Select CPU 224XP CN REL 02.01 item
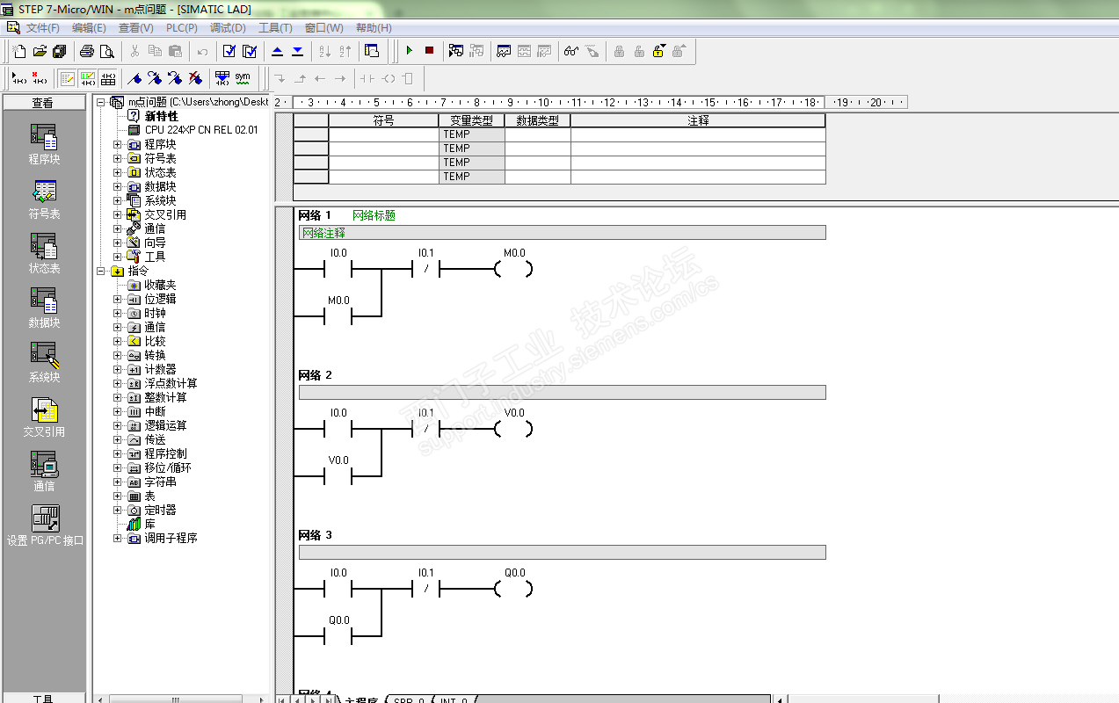Viewport: 1119px width, 703px height. 201,130
